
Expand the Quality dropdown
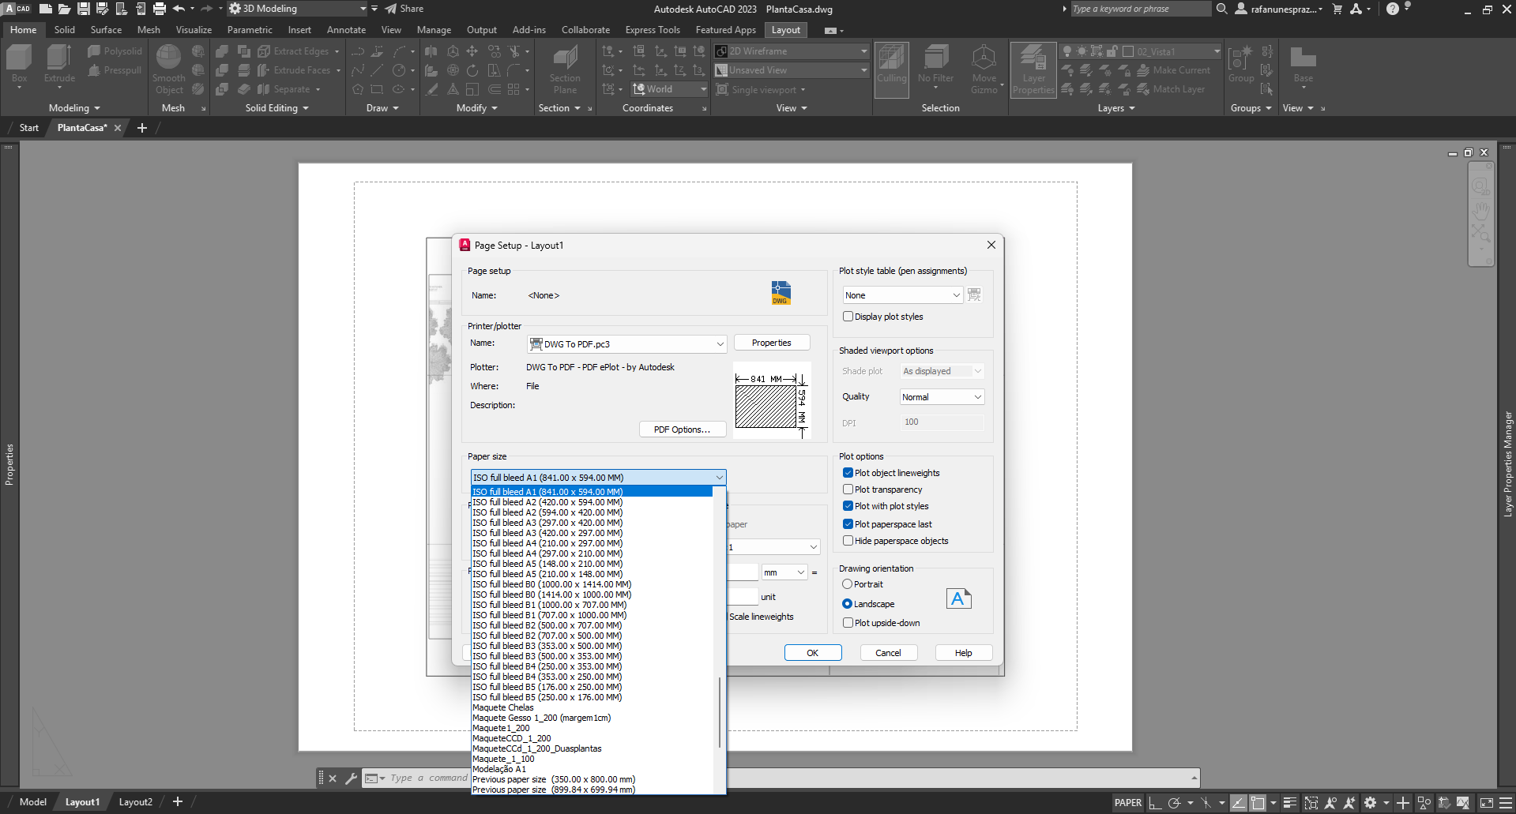942,397
